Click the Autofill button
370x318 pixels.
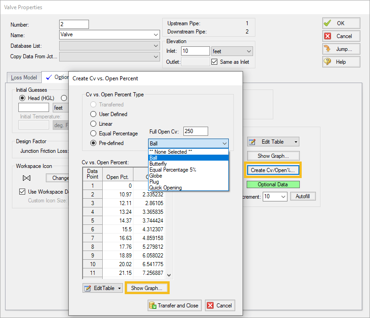[x=303, y=196]
